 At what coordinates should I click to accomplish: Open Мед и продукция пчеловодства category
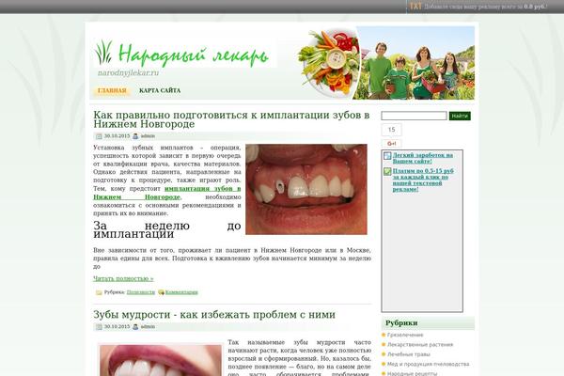(x=428, y=364)
